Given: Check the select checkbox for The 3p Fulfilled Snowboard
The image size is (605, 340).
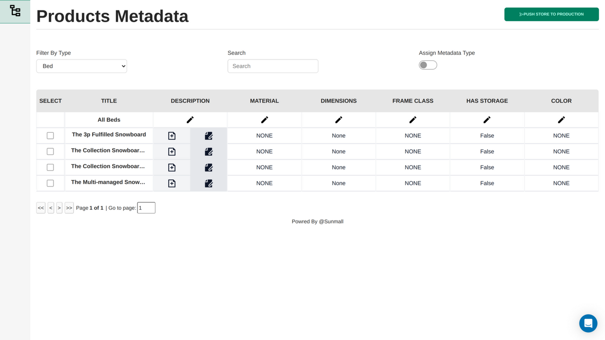Looking at the screenshot, I should 50,136.
